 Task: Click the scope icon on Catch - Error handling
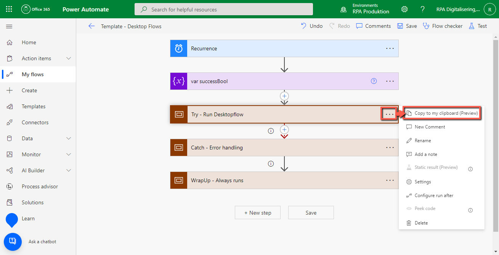pos(179,148)
